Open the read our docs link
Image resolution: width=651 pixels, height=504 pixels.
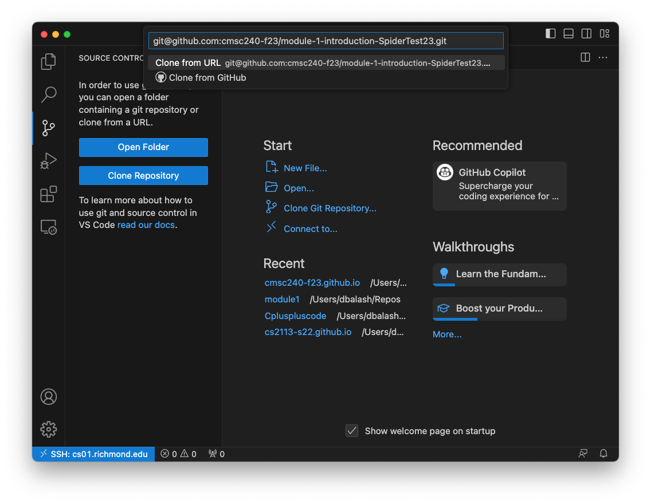click(x=146, y=225)
